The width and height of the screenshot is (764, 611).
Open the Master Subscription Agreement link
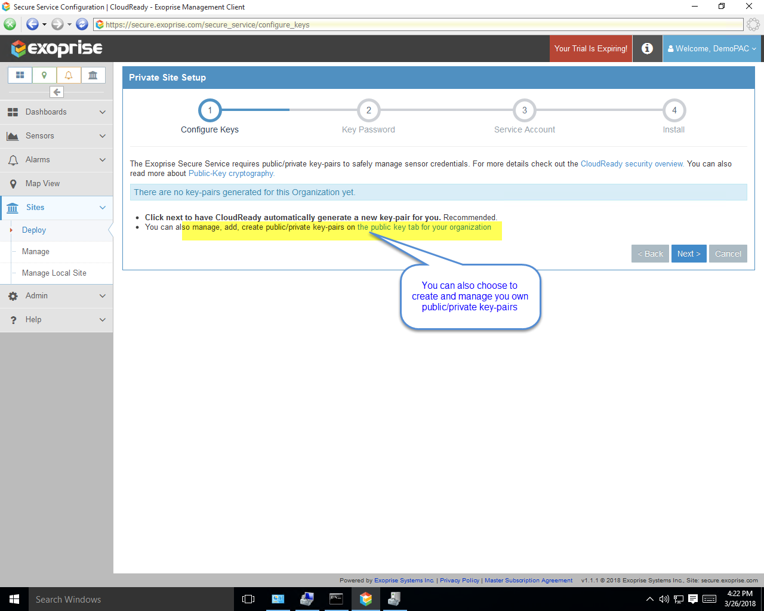528,581
